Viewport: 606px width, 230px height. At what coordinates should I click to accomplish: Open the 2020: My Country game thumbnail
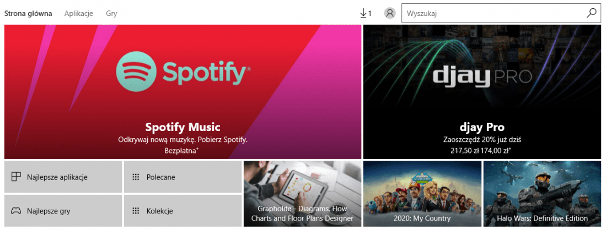[422, 194]
